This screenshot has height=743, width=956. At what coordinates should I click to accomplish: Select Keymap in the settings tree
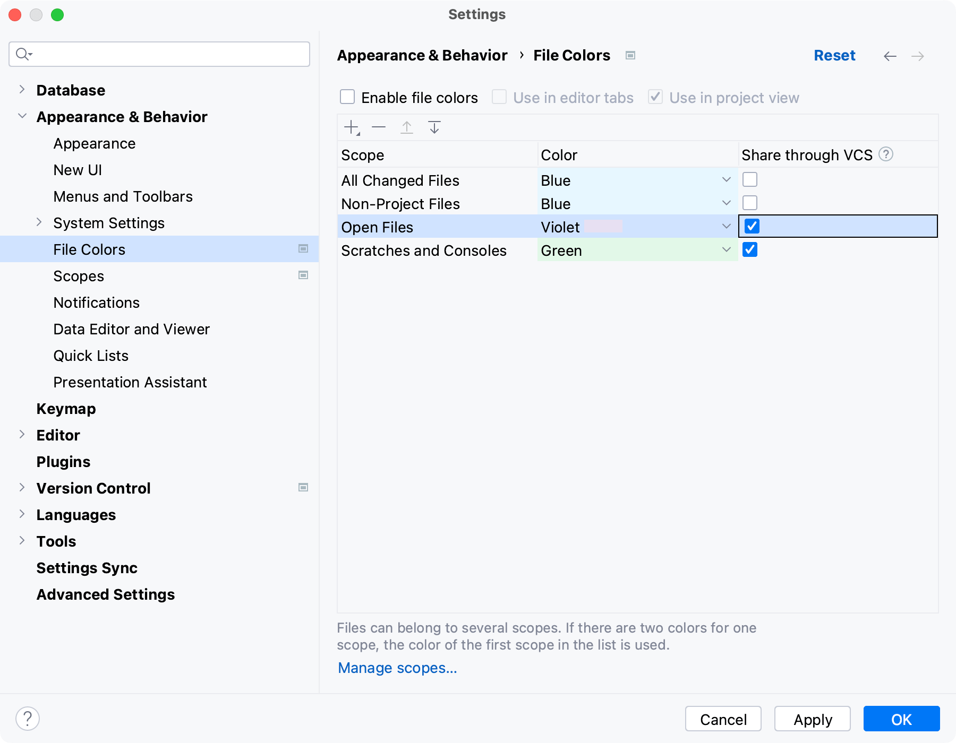(66, 409)
